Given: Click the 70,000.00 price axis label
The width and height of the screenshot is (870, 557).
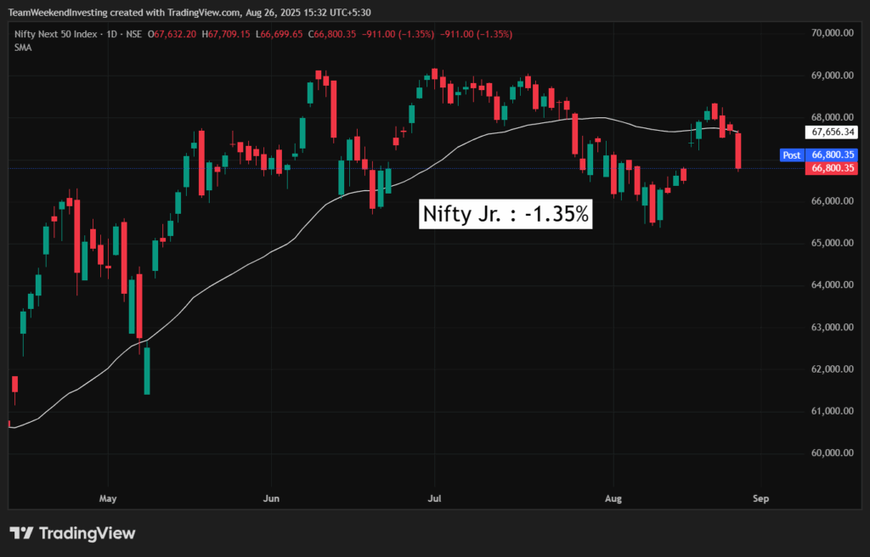Looking at the screenshot, I should pyautogui.click(x=833, y=33).
